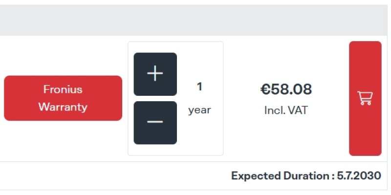The height and width of the screenshot is (195, 391).
Task: Open cart using the red cart button
Action: 365,99
